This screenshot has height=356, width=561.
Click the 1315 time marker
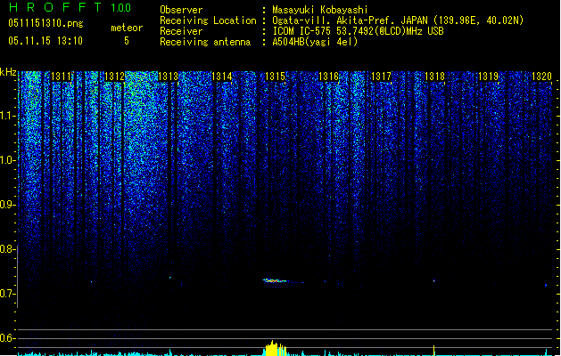tap(275, 77)
